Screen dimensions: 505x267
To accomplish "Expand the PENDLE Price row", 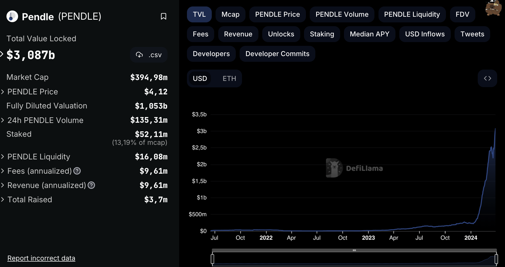I will point(2,92).
